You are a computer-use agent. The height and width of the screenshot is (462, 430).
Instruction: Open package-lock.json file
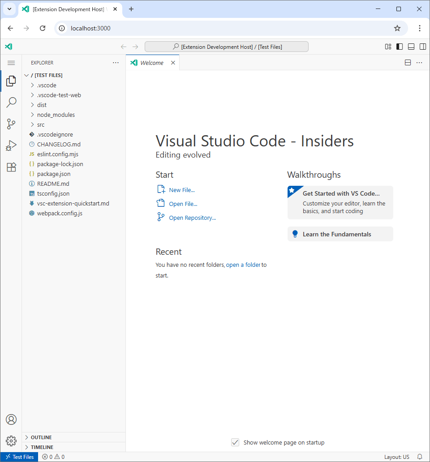point(73,164)
